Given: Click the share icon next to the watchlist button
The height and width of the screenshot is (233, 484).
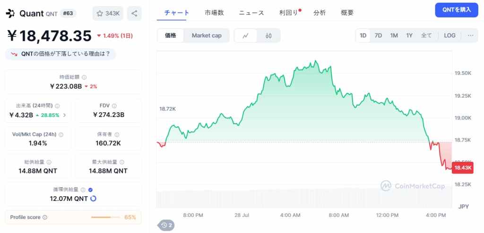Looking at the screenshot, I should click(135, 14).
